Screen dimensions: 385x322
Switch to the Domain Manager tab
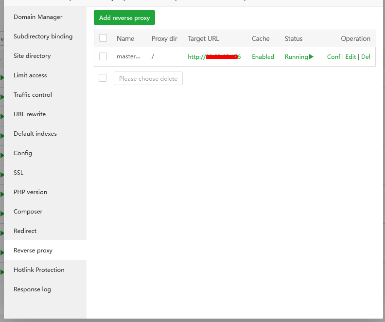point(38,17)
